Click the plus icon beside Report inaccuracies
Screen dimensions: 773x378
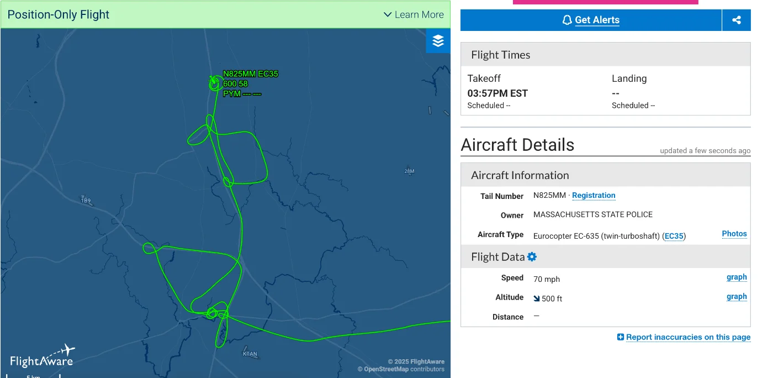(x=621, y=337)
